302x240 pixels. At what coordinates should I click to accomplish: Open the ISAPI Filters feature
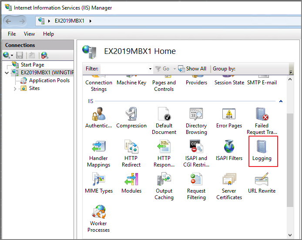[229, 150]
